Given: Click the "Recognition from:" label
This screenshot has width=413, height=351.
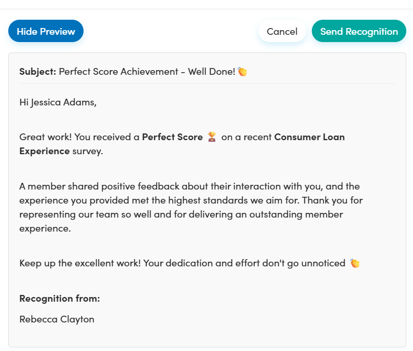Looking at the screenshot, I should tap(59, 299).
